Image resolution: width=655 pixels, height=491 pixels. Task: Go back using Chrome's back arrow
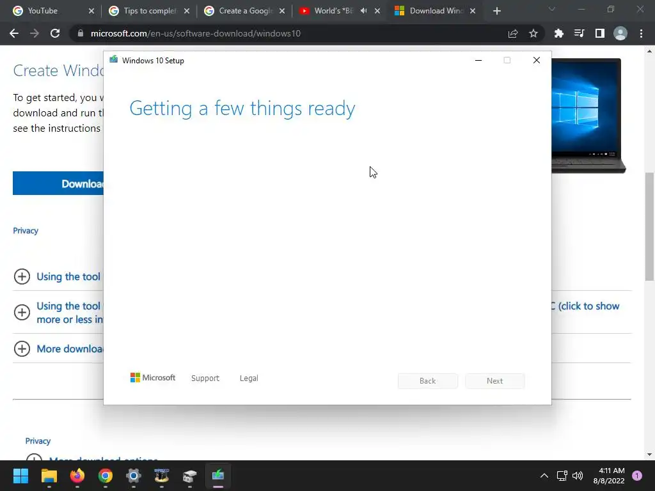[14, 33]
